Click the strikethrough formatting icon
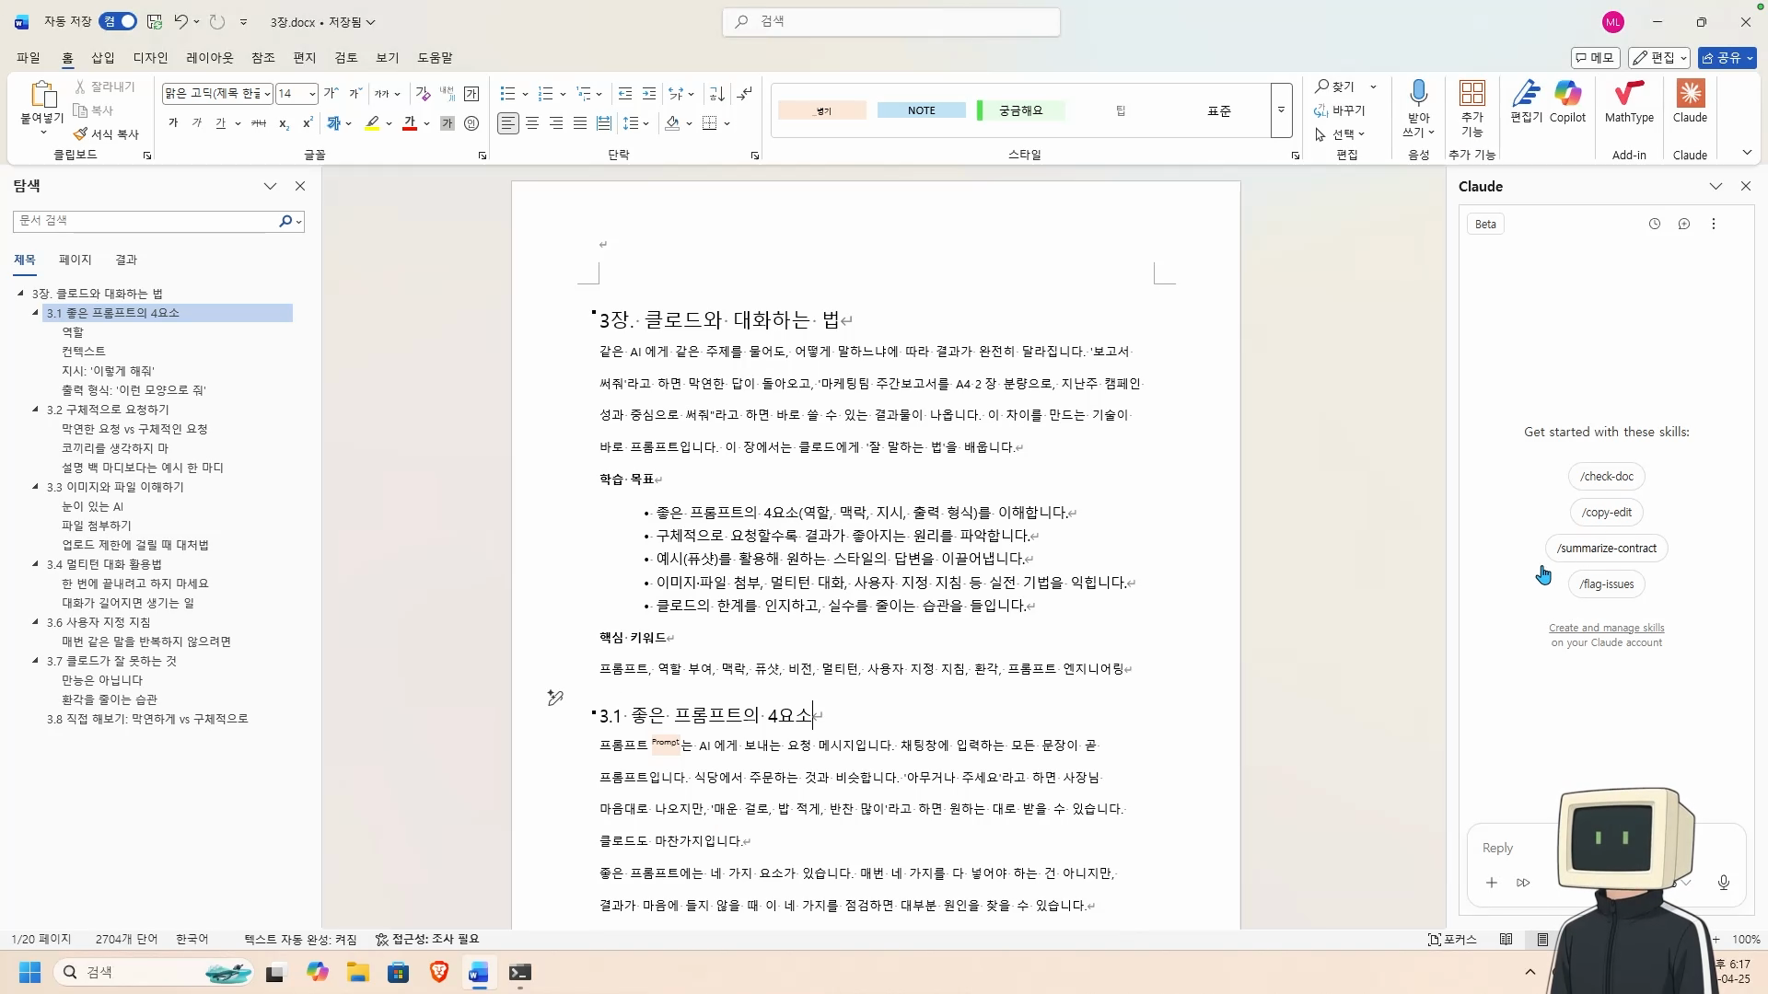This screenshot has height=994, width=1768. tap(259, 123)
